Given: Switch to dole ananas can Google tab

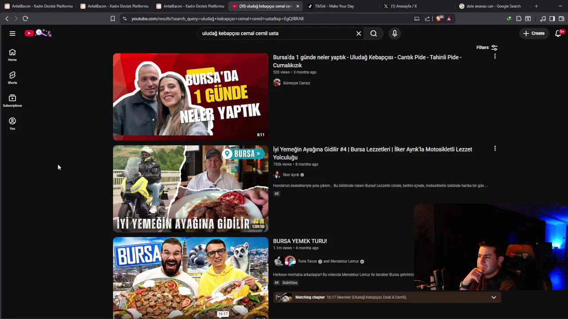Looking at the screenshot, I should point(493,6).
